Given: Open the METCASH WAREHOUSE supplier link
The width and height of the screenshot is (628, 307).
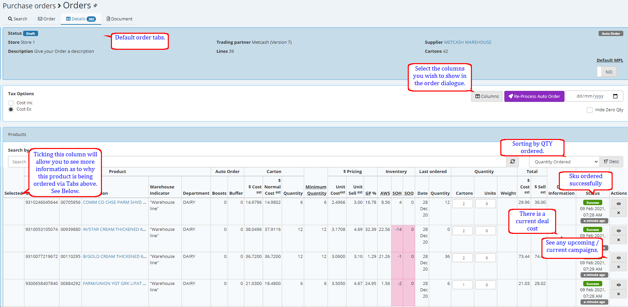Looking at the screenshot, I should (468, 42).
